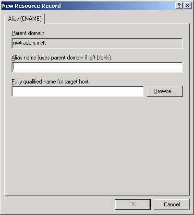
Task: Click the Parent domain label
Action: (x=28, y=33)
